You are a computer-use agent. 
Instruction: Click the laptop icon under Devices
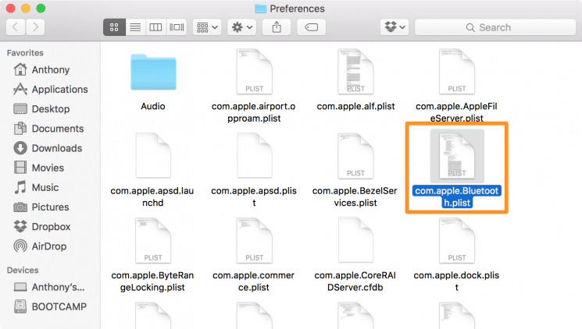pyautogui.click(x=20, y=287)
